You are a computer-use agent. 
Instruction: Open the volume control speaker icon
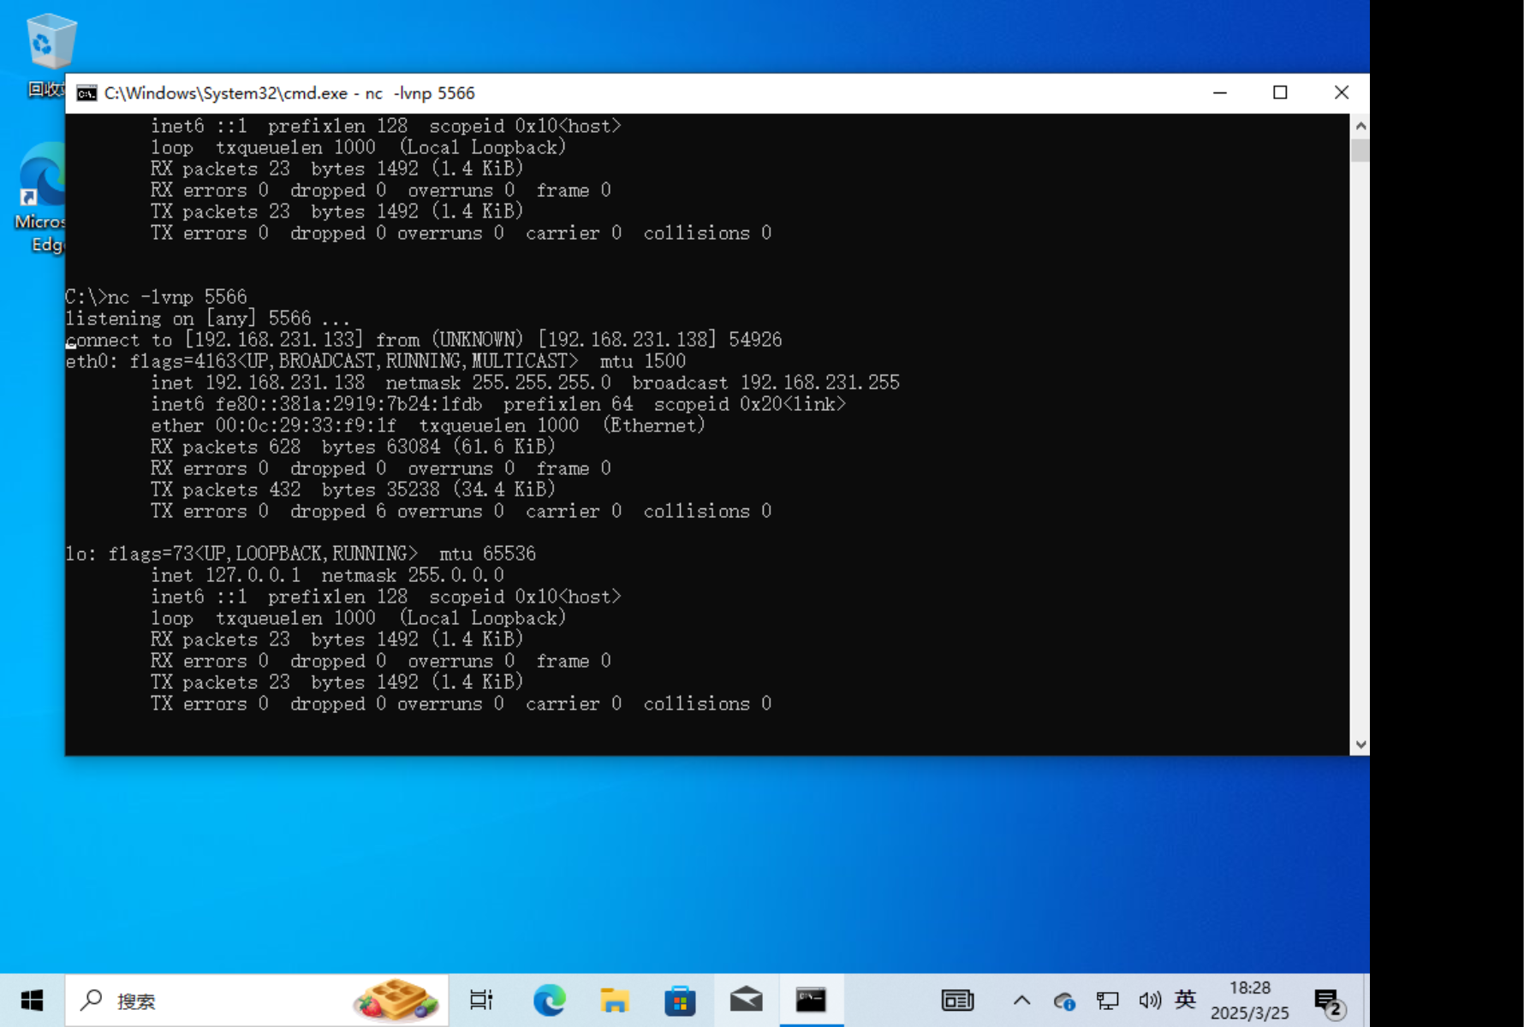tap(1149, 1000)
